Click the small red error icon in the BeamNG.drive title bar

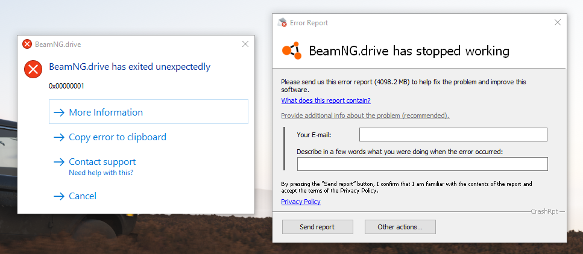[x=27, y=44]
